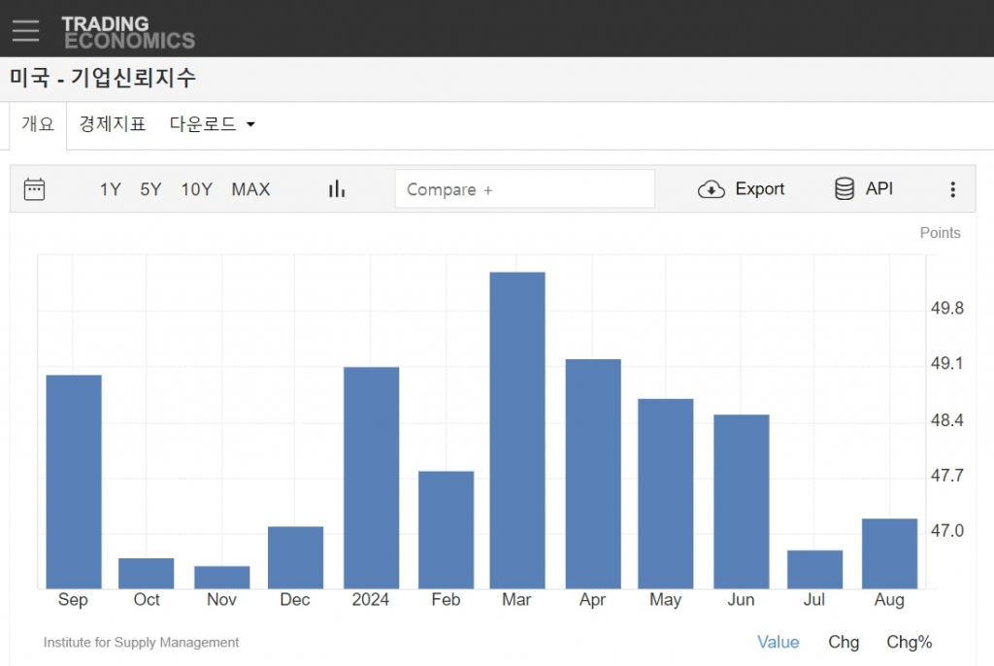Click the database API icon
The height and width of the screenshot is (666, 994).
[845, 189]
